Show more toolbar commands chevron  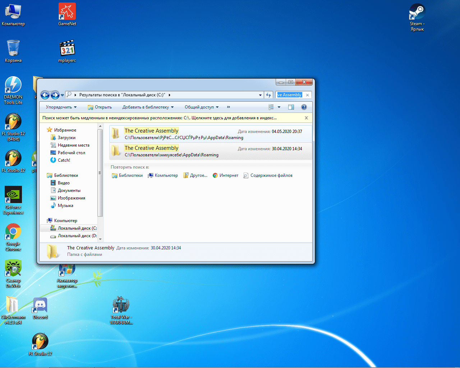[228, 107]
